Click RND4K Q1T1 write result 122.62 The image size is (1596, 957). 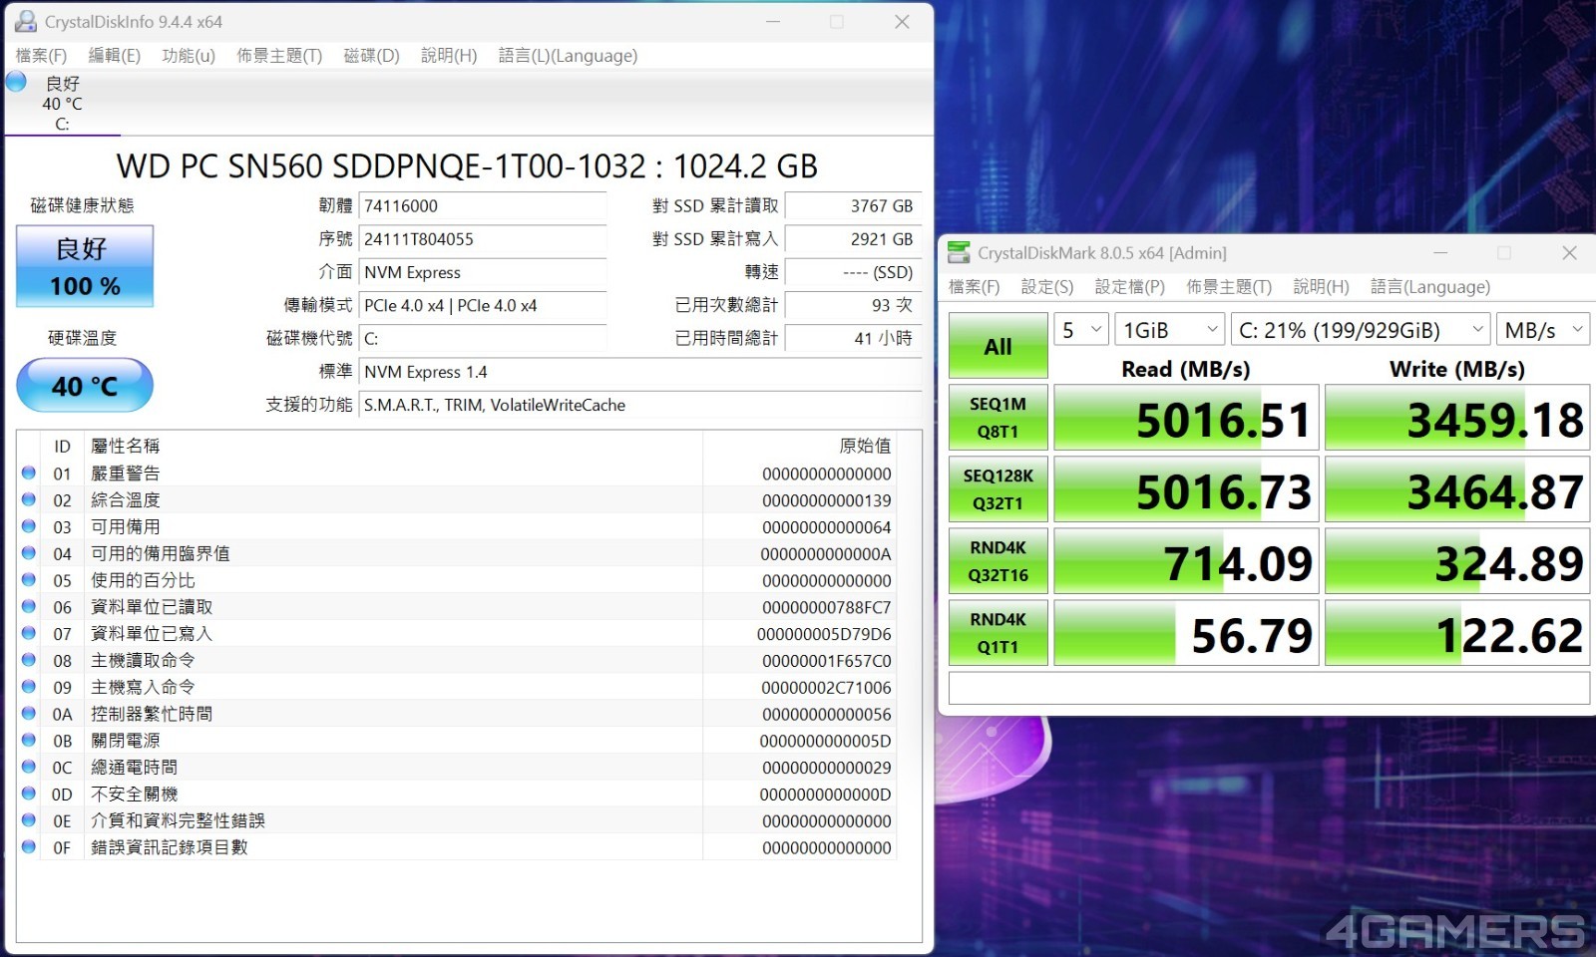click(1457, 633)
